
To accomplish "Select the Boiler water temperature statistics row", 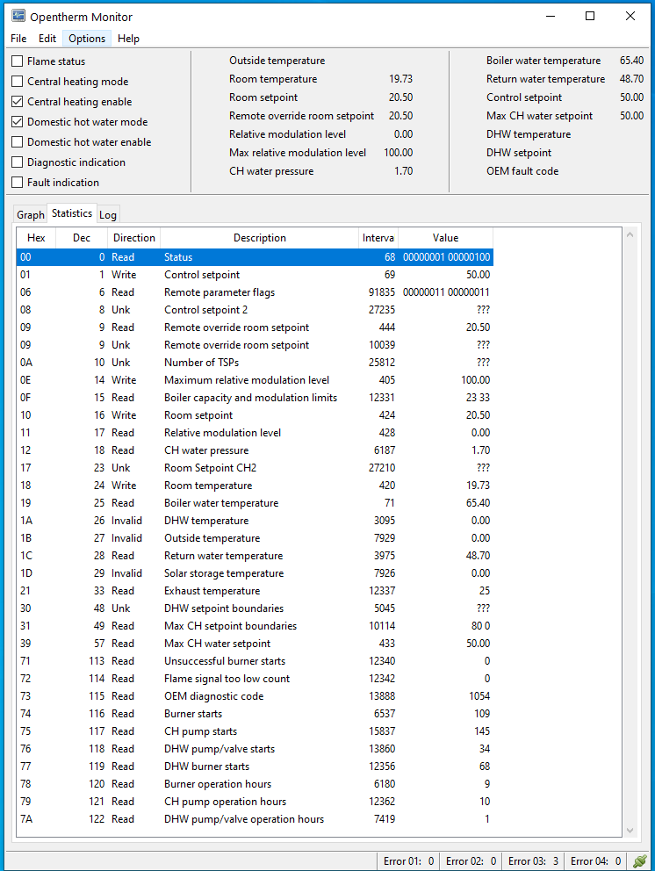I will (x=255, y=503).
